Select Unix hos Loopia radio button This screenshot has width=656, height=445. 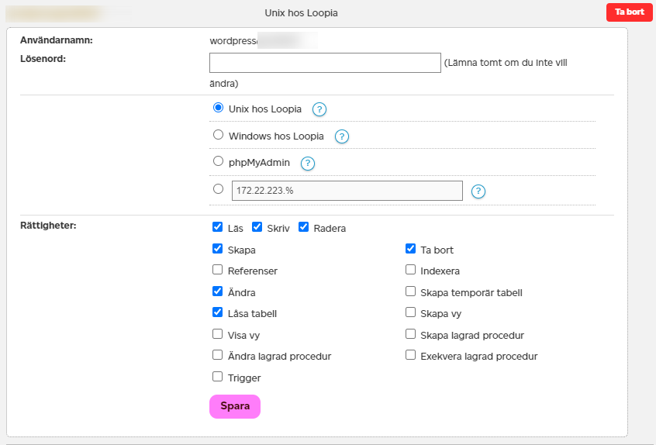click(x=218, y=108)
